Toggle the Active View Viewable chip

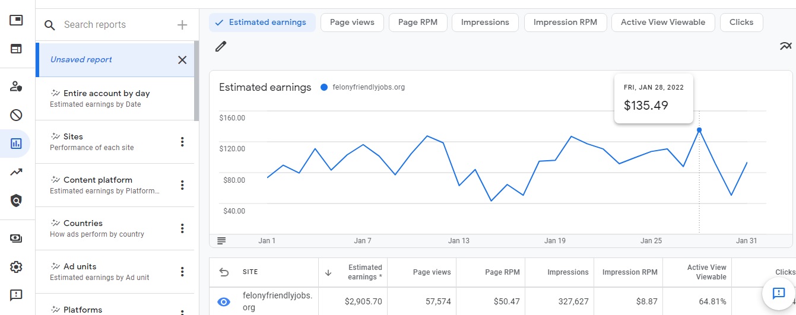(x=663, y=23)
